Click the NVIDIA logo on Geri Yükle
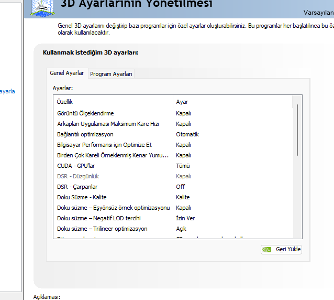This screenshot has height=300, width=334. [x=266, y=250]
